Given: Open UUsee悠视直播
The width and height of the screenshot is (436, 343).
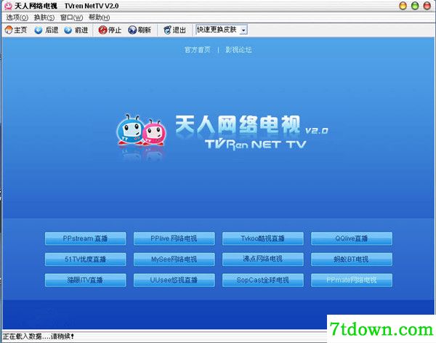Looking at the screenshot, I should (174, 280).
